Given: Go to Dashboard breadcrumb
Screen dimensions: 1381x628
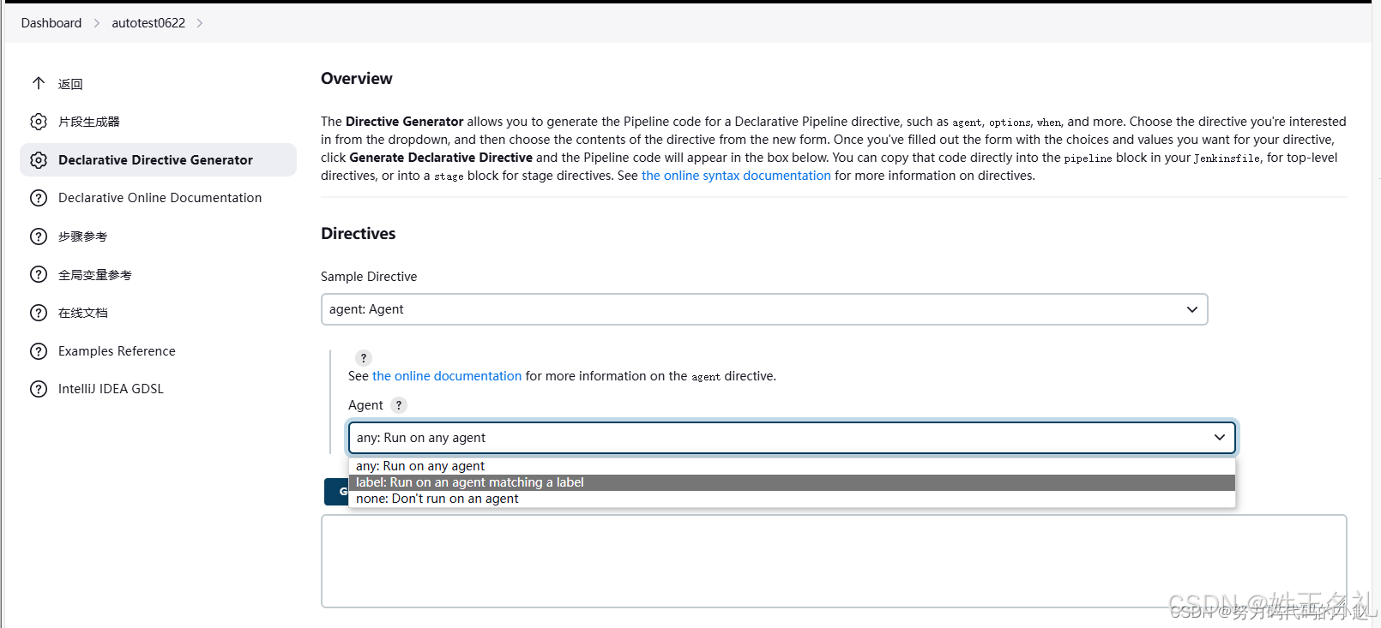Looking at the screenshot, I should pos(51,23).
